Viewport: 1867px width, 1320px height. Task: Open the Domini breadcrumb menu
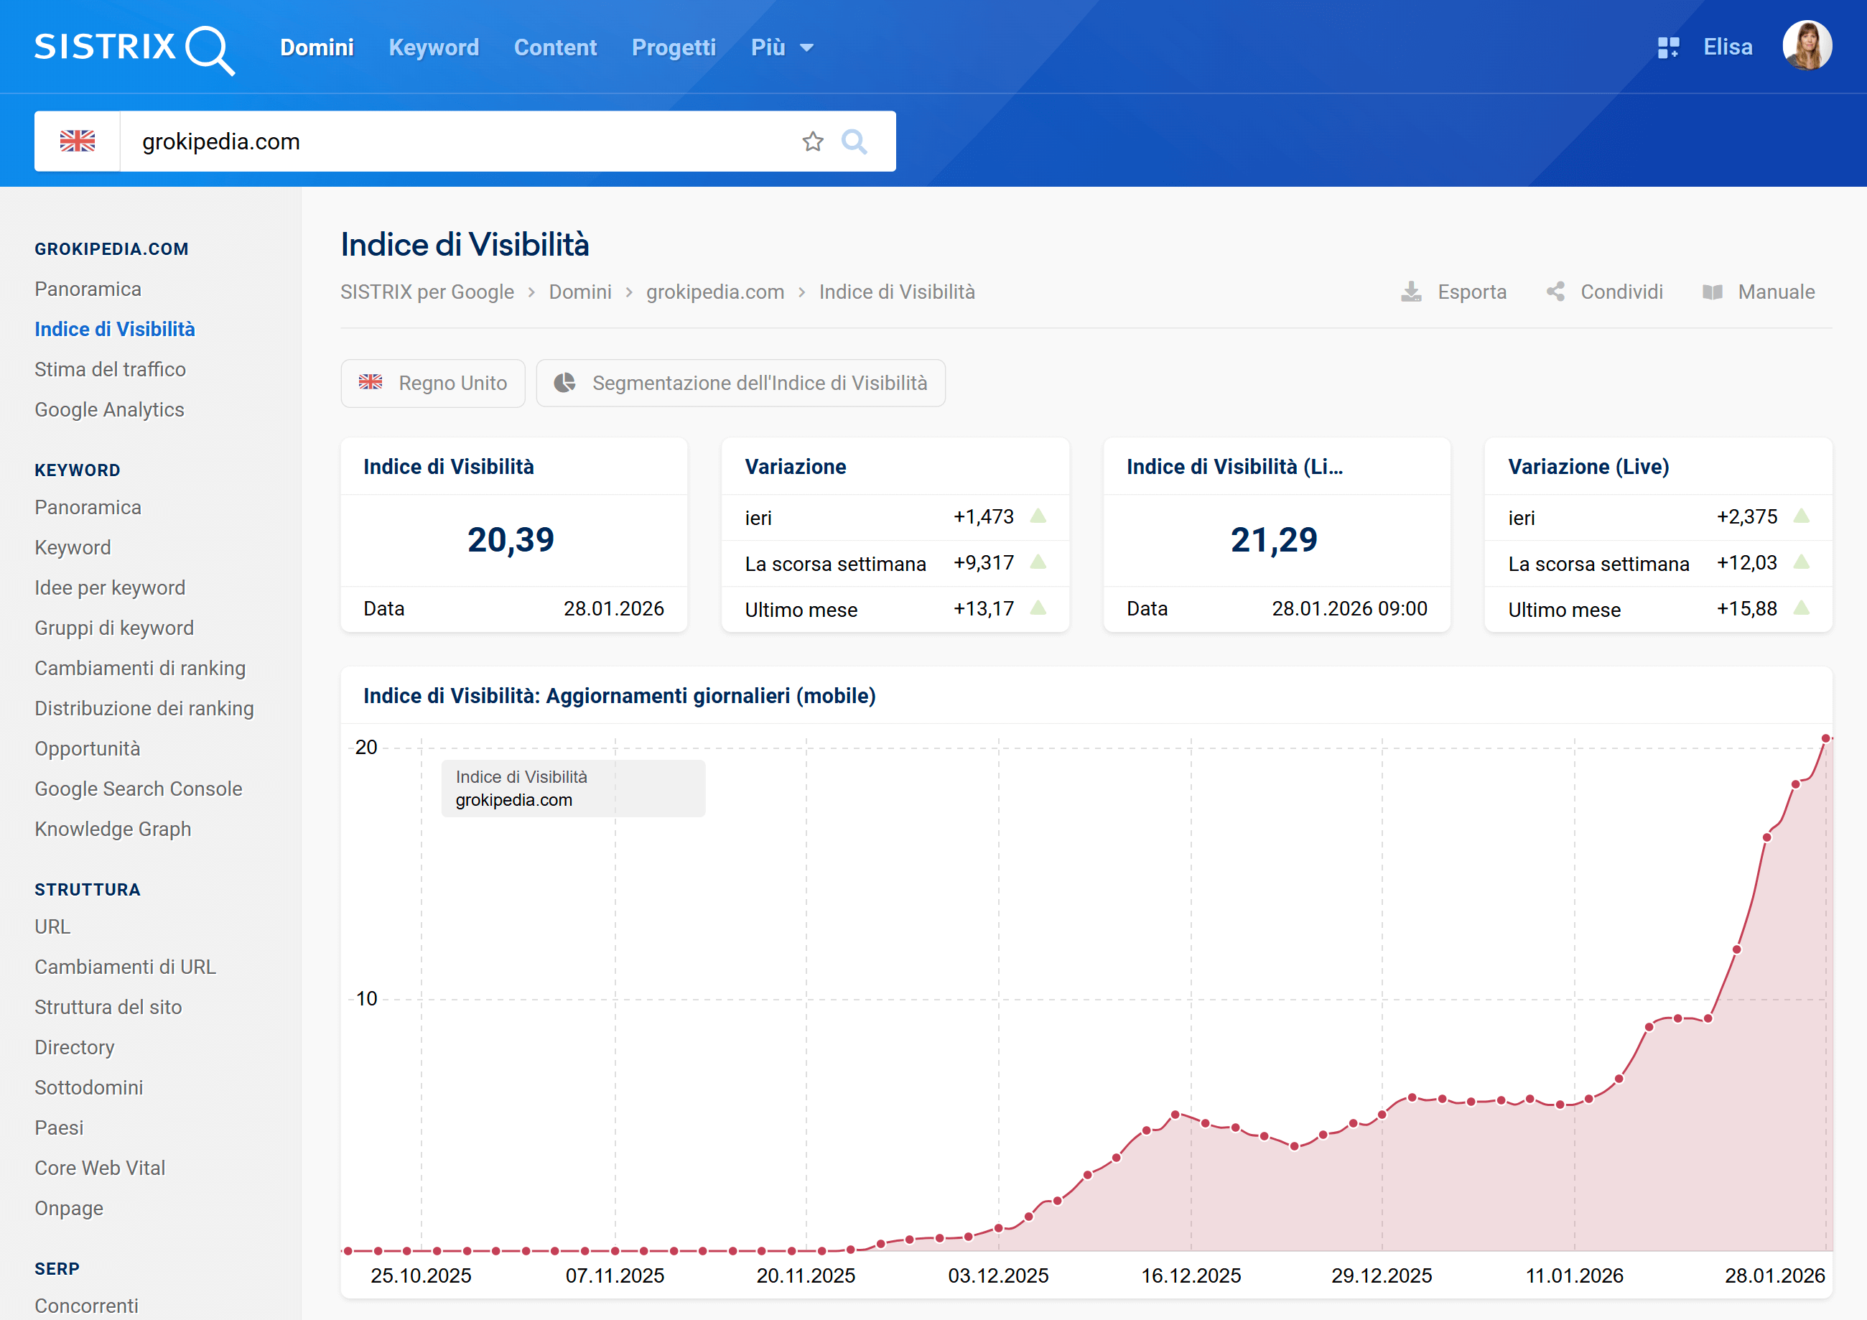(579, 291)
